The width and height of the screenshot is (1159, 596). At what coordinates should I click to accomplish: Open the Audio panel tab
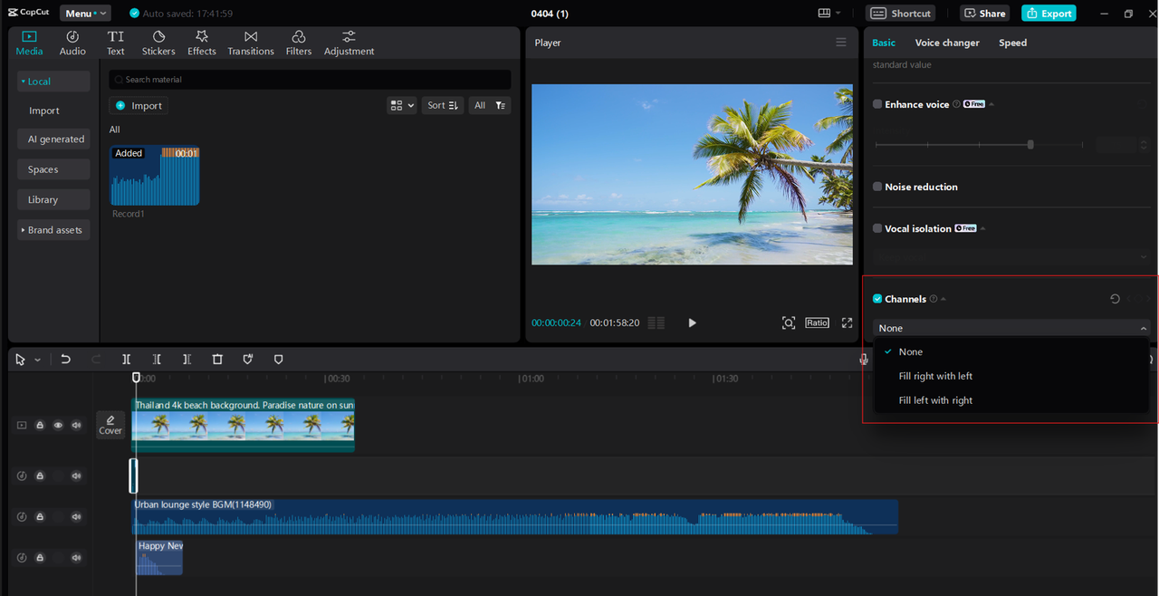click(72, 43)
